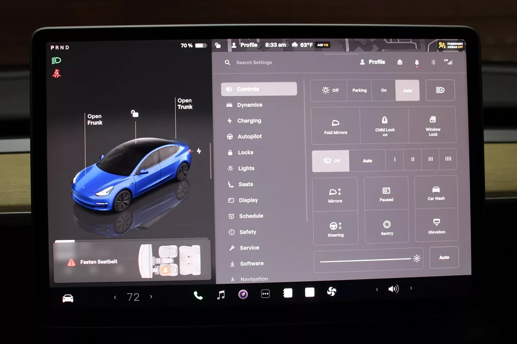Viewport: 517px width, 344px height.
Task: Tap Open Trunk label
Action: point(185,104)
